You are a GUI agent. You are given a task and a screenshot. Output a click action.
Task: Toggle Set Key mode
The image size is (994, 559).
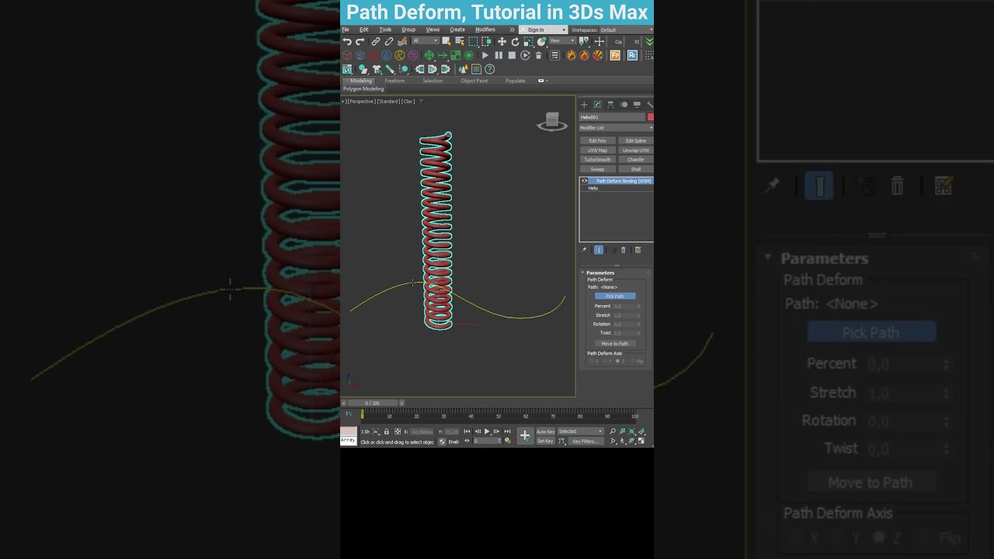(546, 441)
